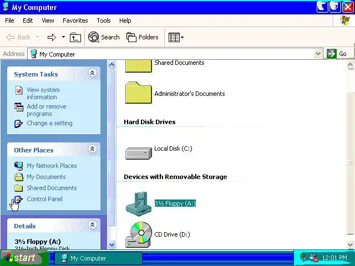This screenshot has width=355, height=266.
Task: Click the Start button
Action: pos(24,258)
